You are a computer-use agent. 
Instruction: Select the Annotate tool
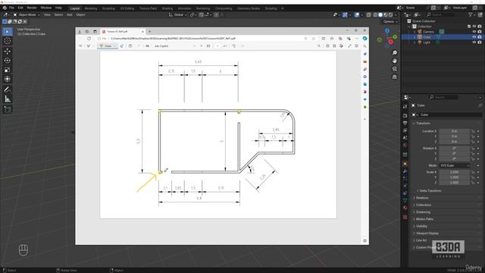click(7, 89)
